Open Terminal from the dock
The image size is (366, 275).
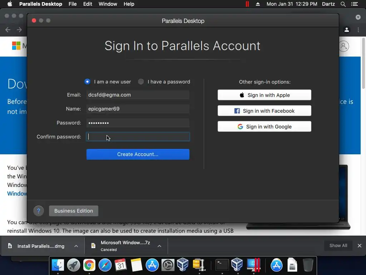222,265
